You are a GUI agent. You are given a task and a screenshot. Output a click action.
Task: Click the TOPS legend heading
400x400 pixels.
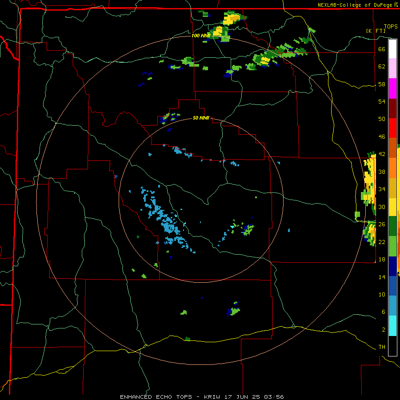point(391,27)
